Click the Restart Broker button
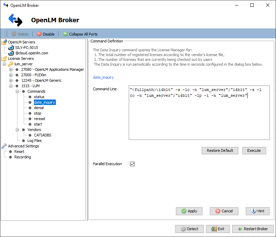 click(253, 229)
